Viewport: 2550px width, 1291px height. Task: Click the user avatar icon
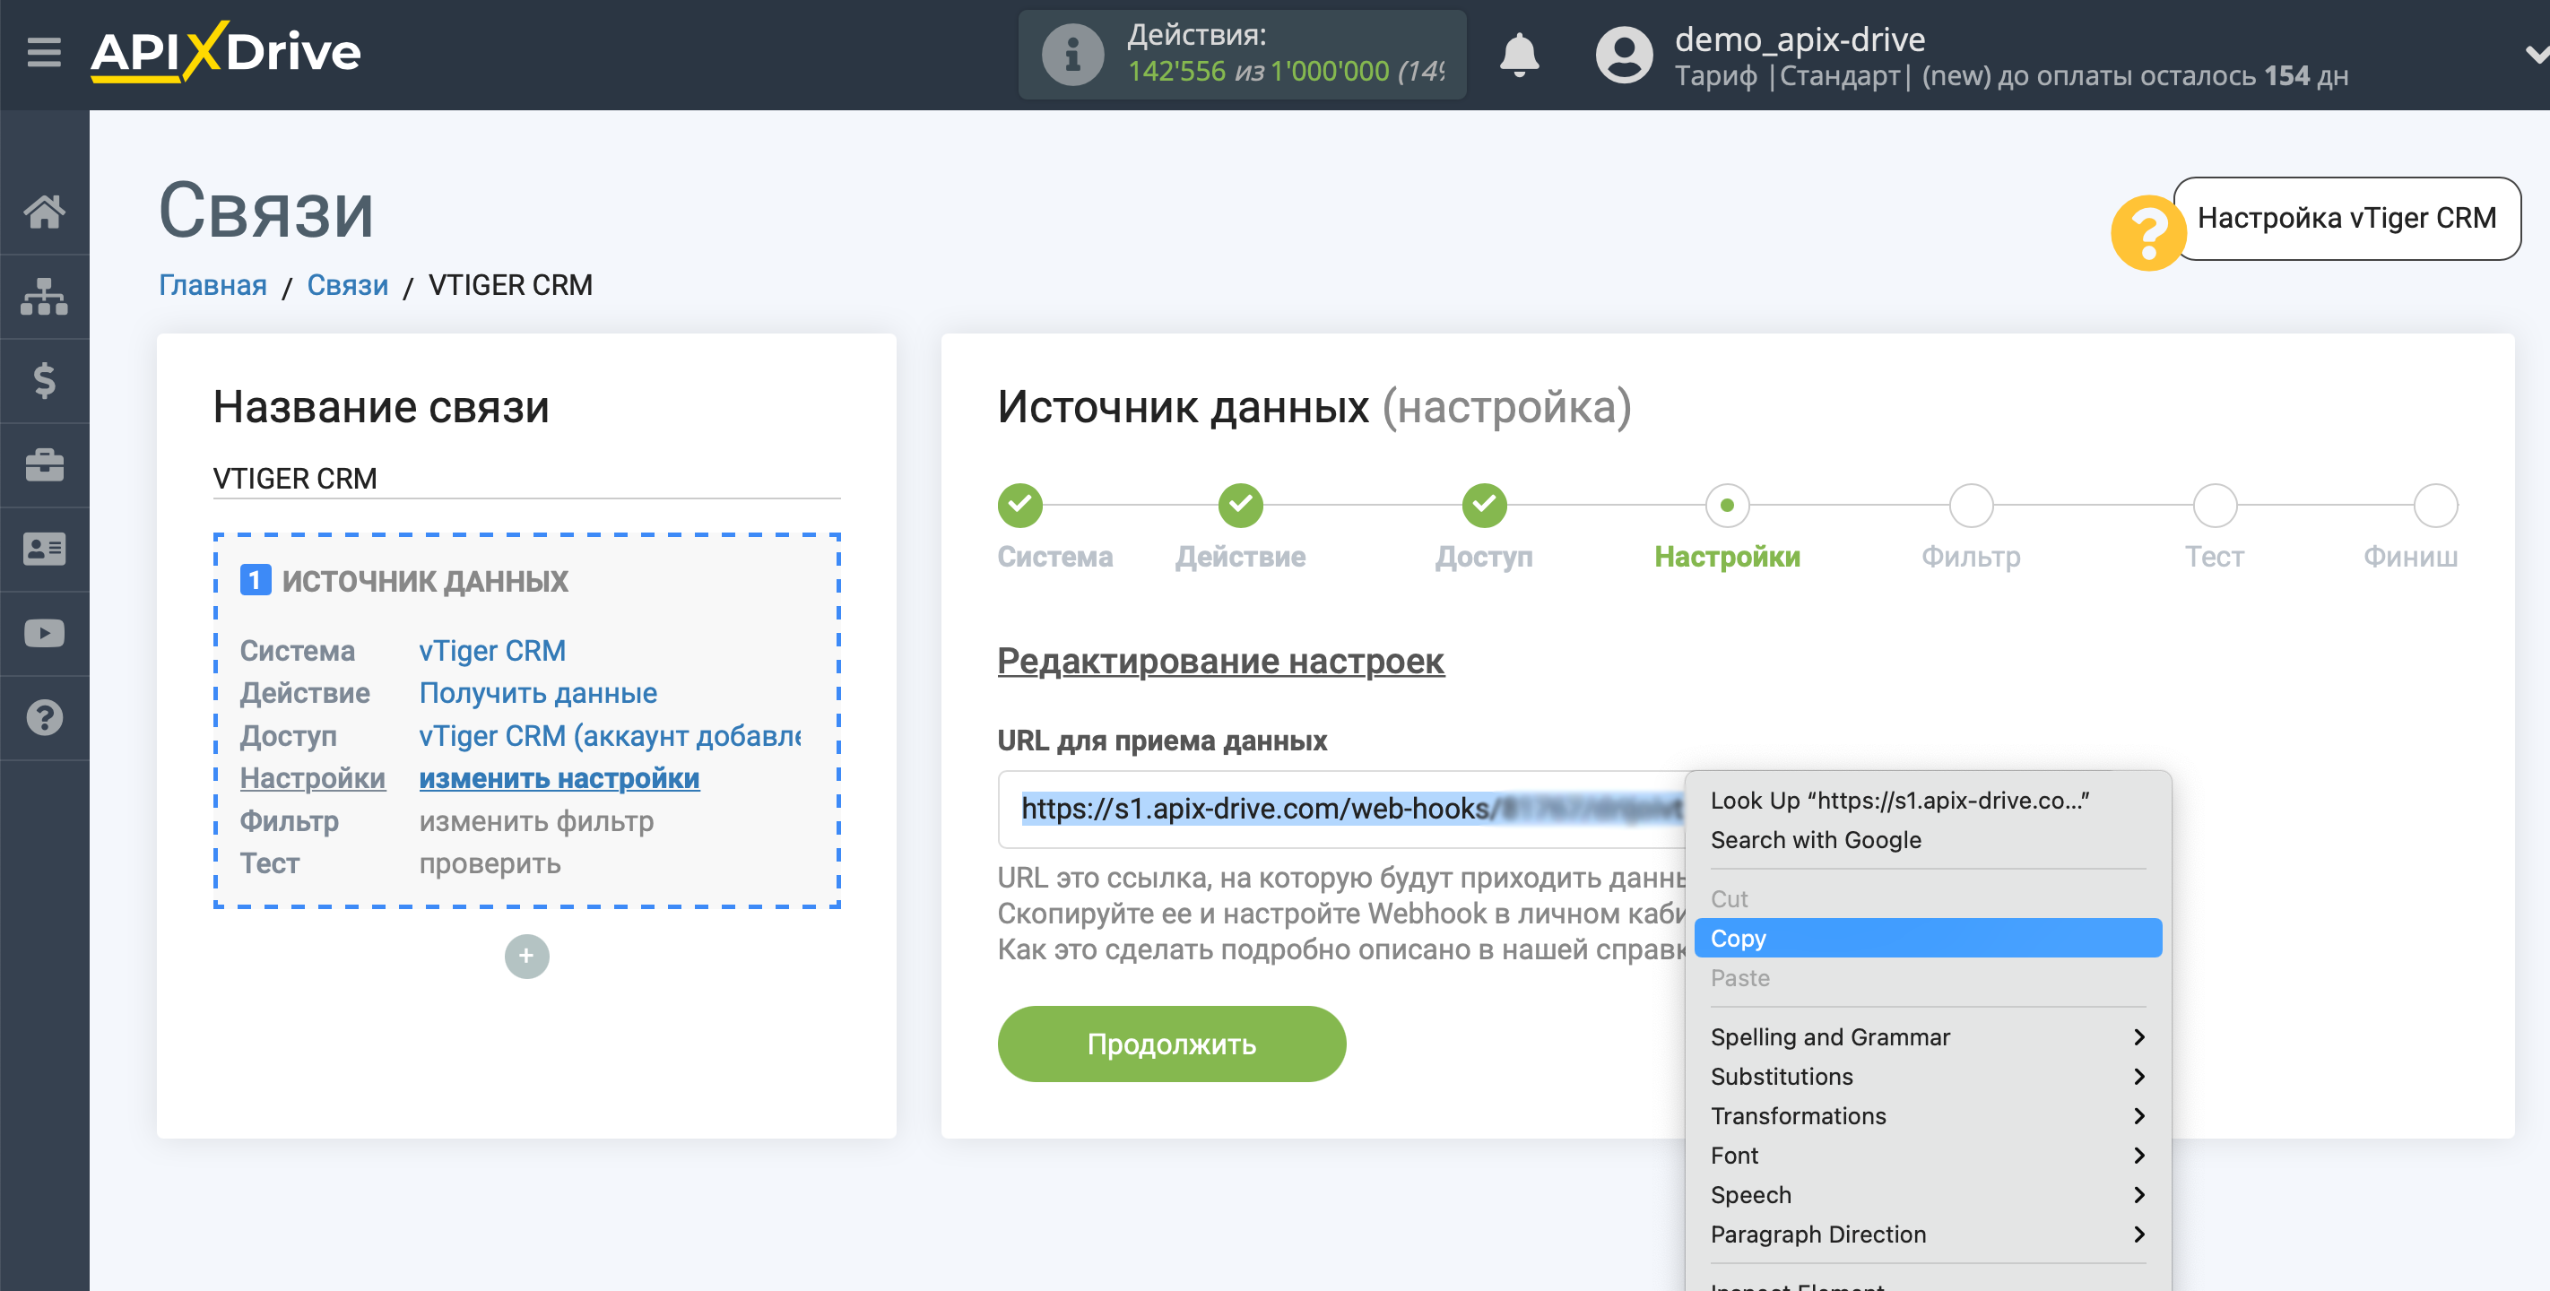[1624, 55]
